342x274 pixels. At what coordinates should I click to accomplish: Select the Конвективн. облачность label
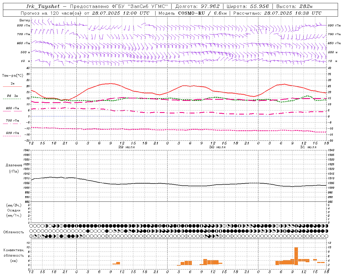[14, 253]
